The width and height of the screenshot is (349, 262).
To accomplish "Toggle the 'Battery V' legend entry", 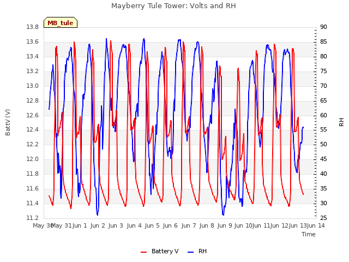I will (x=159, y=252).
